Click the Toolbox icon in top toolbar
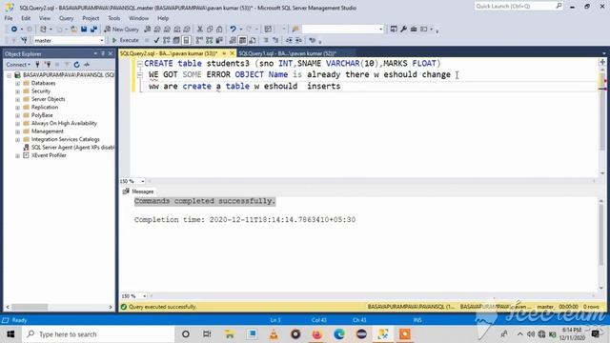 (414, 30)
